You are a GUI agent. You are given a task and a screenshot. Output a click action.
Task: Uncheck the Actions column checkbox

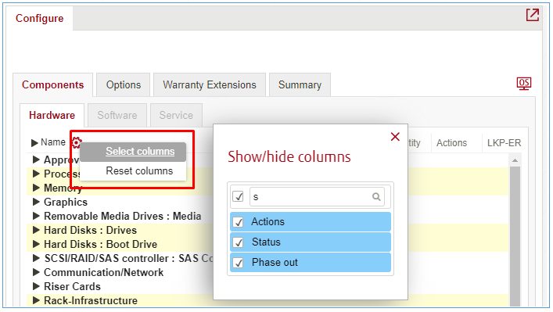tap(239, 222)
